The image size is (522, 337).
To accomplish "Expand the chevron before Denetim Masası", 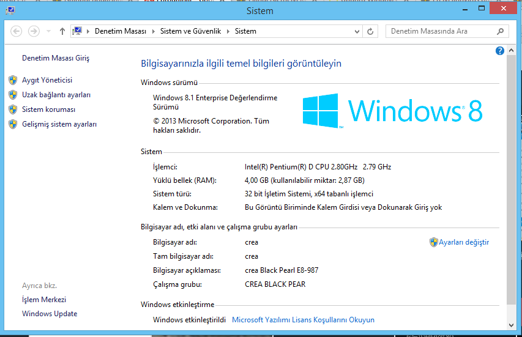I will [x=88, y=31].
